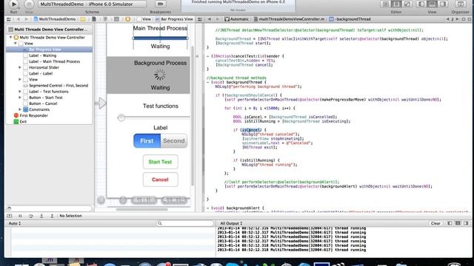Image resolution: width=474 pixels, height=266 pixels.
Task: Select the Second segment on canvas
Action: [x=174, y=141]
